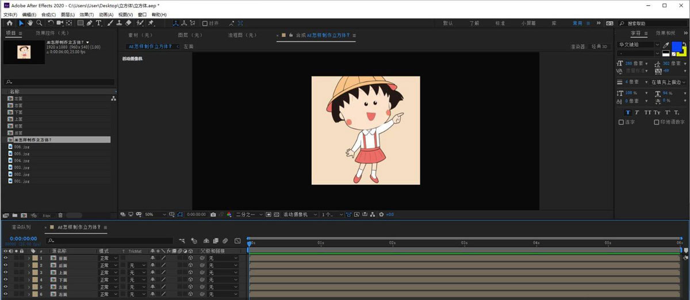Click Faux Bold T button

[x=628, y=112]
